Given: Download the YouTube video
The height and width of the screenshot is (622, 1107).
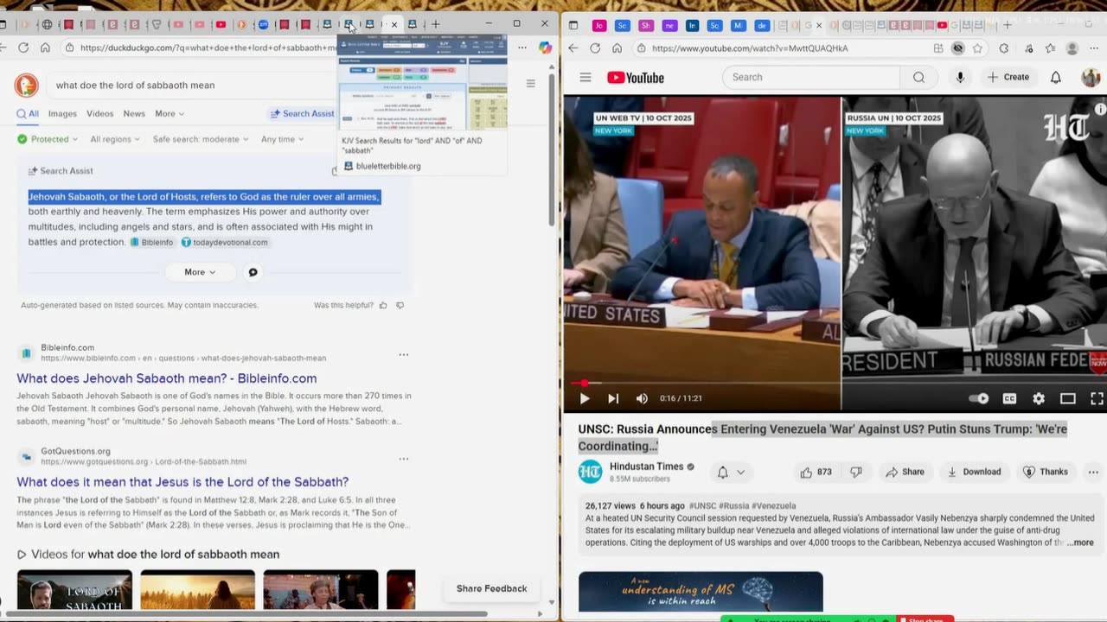Looking at the screenshot, I should pyautogui.click(x=974, y=472).
